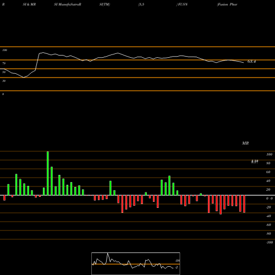Click the MR axis label -60
The height and width of the screenshot is (275, 275).
[x=268, y=225]
